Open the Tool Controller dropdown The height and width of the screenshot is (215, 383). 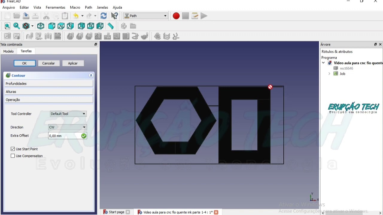coord(68,114)
